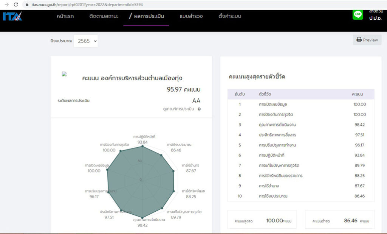The height and width of the screenshot is (234, 387).
Task: Open the ติดตามสถานะ menu item
Action: (104, 16)
